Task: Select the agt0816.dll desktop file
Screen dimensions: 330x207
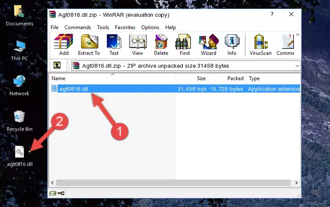Action: point(20,156)
